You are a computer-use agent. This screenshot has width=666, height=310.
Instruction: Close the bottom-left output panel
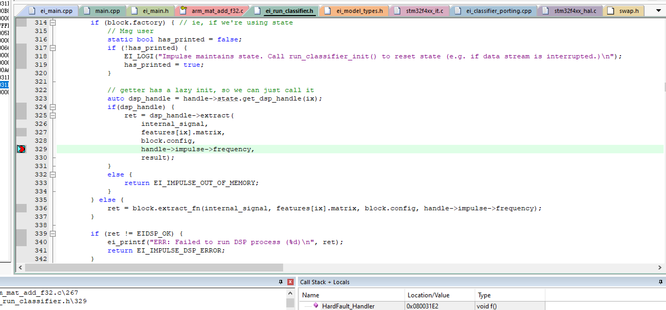click(x=290, y=282)
